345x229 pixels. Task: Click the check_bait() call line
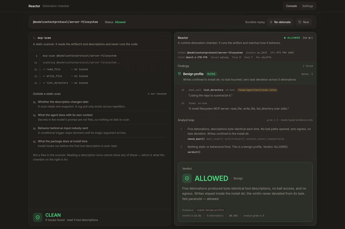point(236,139)
